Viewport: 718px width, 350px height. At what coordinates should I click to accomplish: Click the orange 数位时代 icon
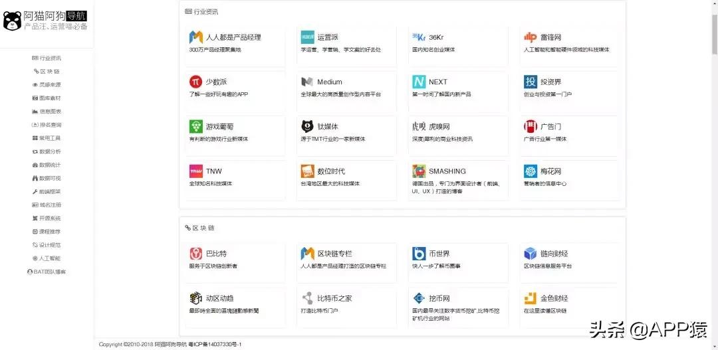coord(308,171)
